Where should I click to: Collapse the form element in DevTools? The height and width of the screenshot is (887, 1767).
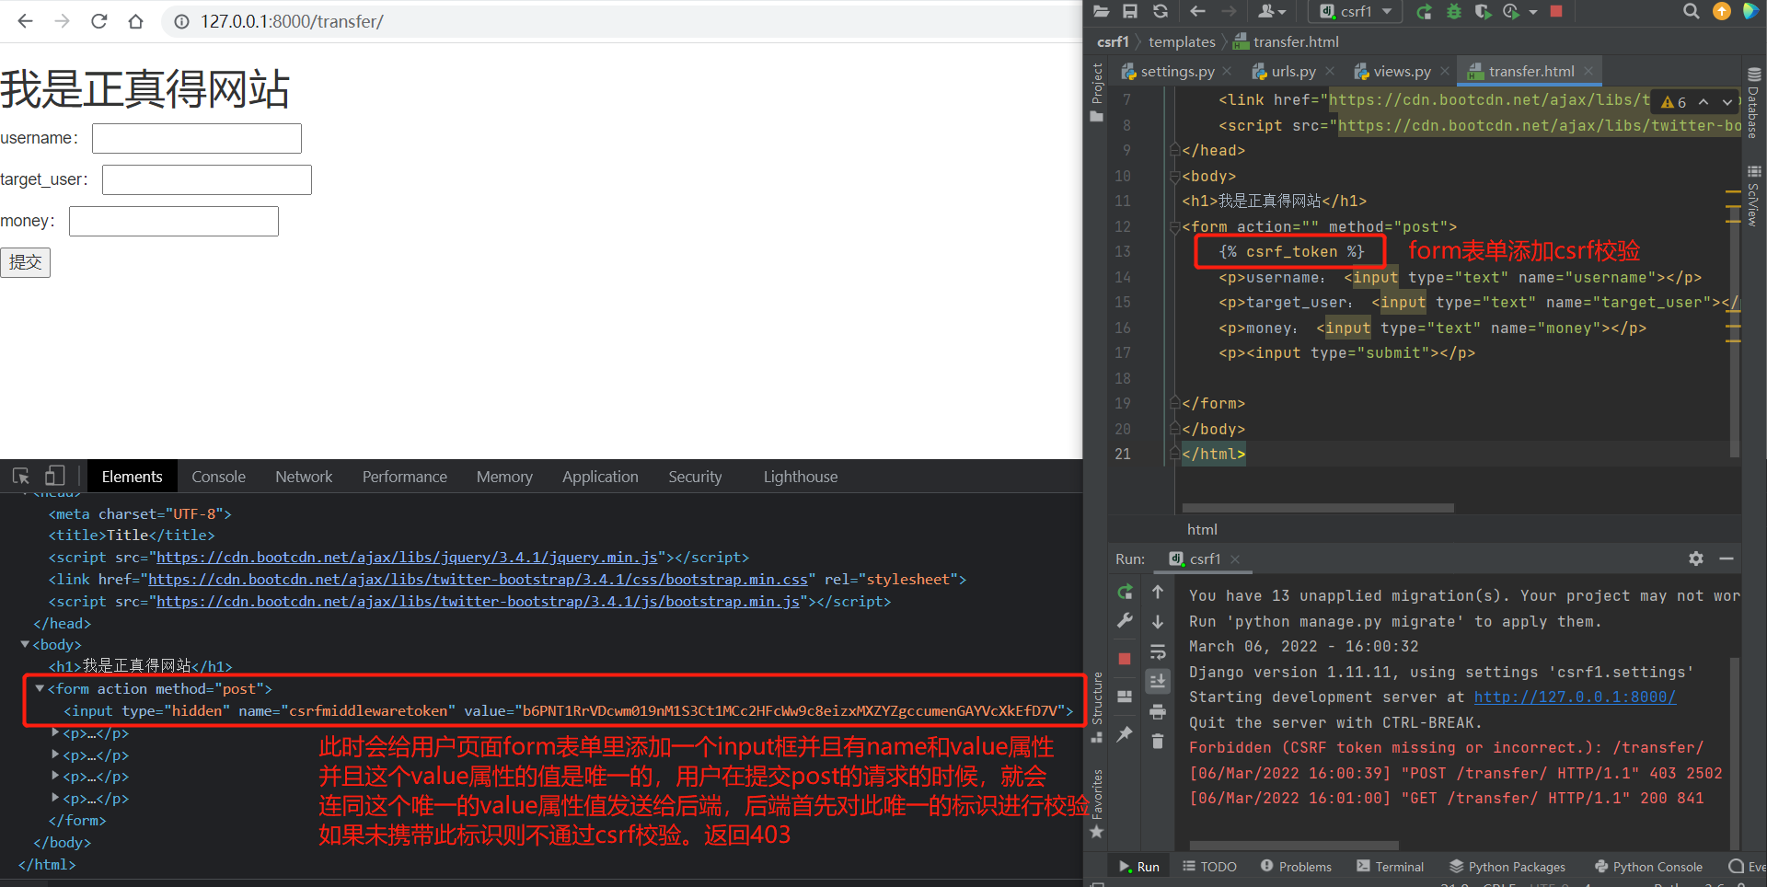[40, 688]
